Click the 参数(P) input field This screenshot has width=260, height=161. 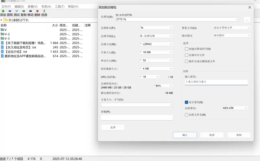click(x=137, y=118)
